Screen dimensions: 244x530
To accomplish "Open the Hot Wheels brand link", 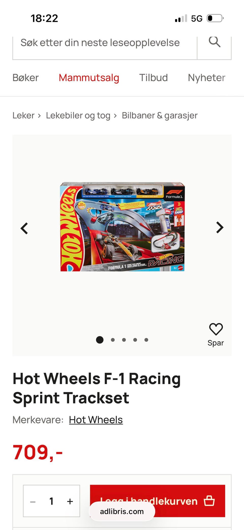I will tap(96, 420).
